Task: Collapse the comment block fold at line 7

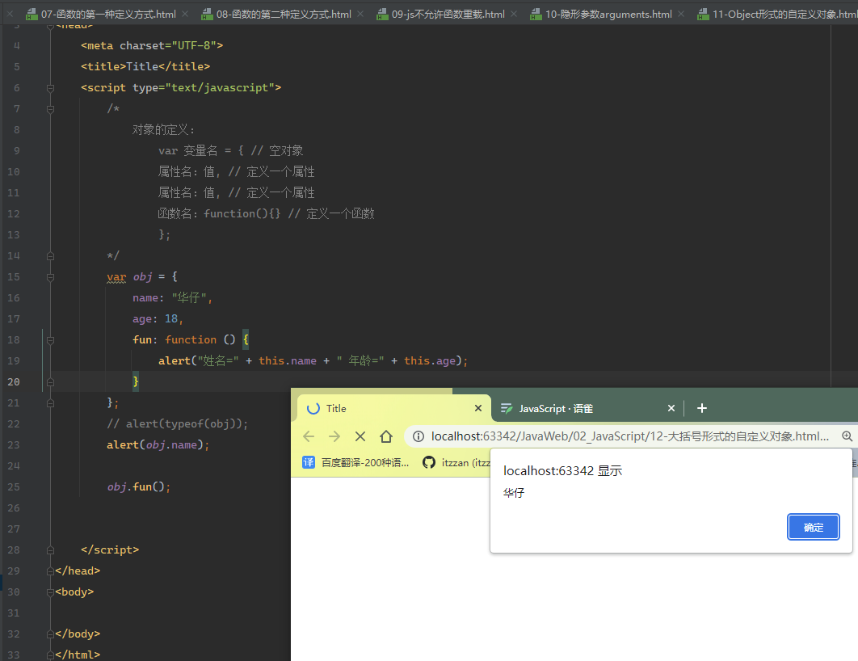Action: [50, 109]
